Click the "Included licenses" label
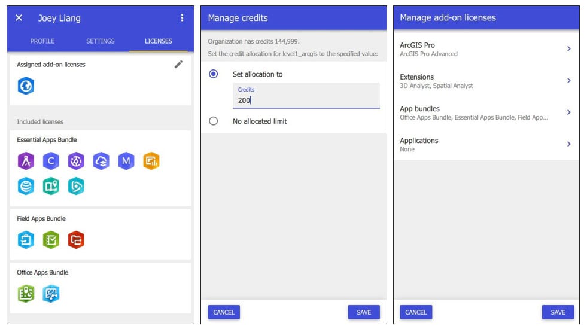Image resolution: width=587 pixels, height=329 pixels. (40, 121)
